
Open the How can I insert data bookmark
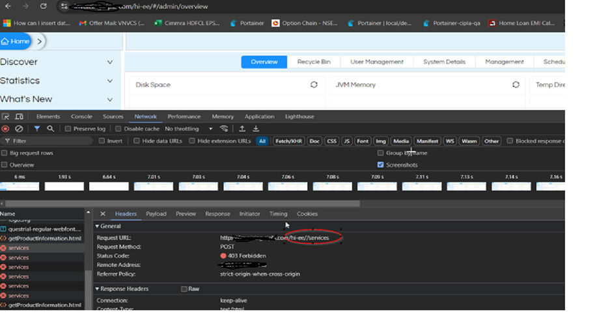(36, 23)
